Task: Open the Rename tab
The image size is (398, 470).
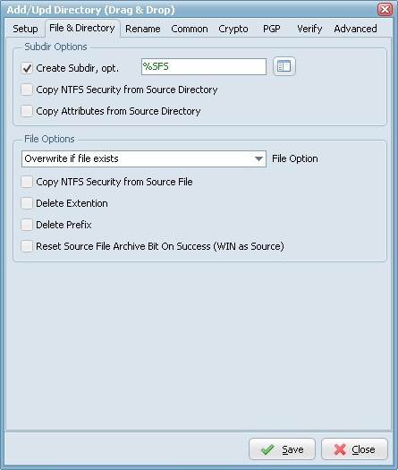Action: coord(143,29)
